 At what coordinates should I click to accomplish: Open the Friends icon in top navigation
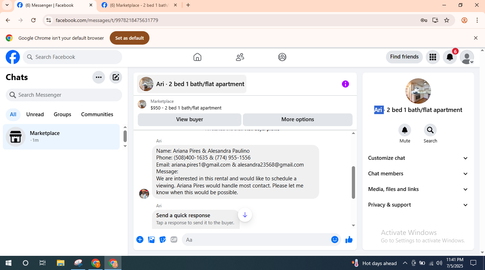[240, 57]
